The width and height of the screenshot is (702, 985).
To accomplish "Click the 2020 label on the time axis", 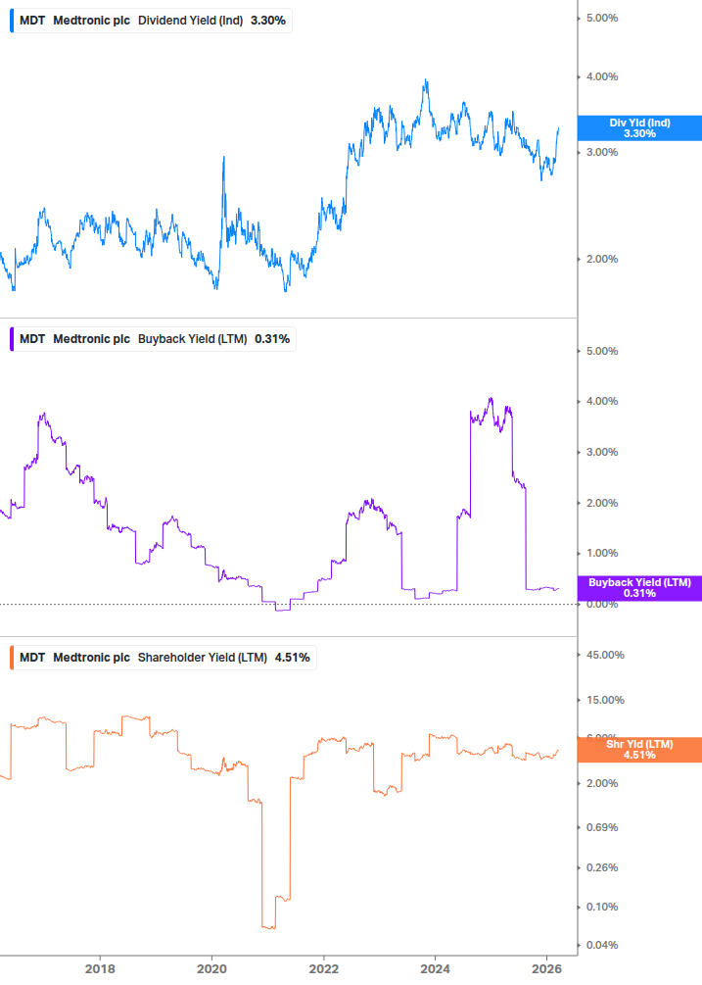I will (211, 968).
